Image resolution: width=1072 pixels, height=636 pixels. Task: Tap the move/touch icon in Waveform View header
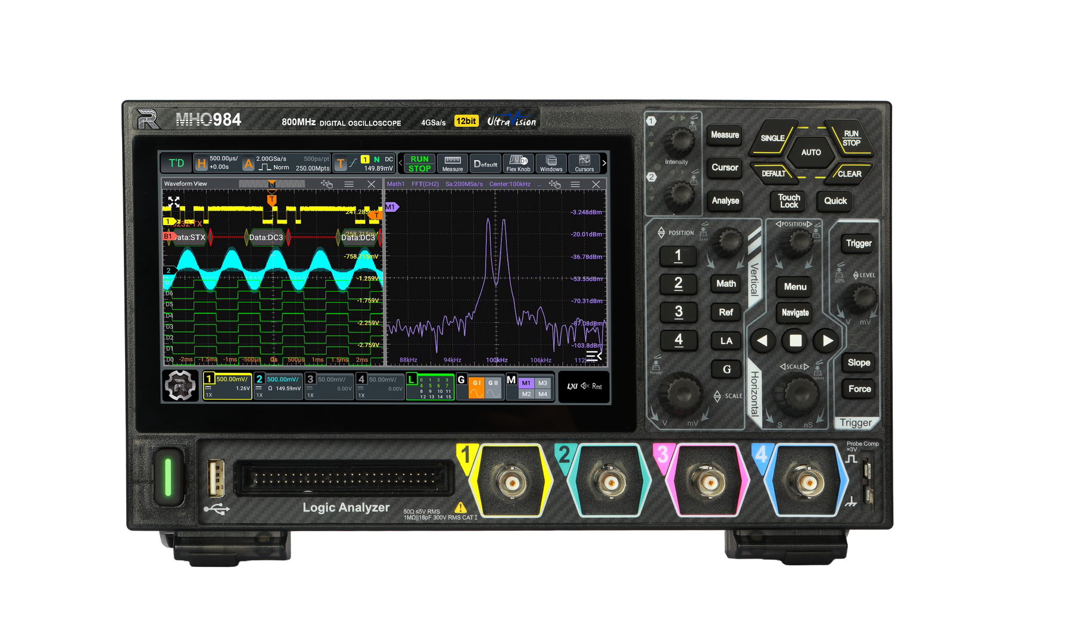click(x=326, y=184)
